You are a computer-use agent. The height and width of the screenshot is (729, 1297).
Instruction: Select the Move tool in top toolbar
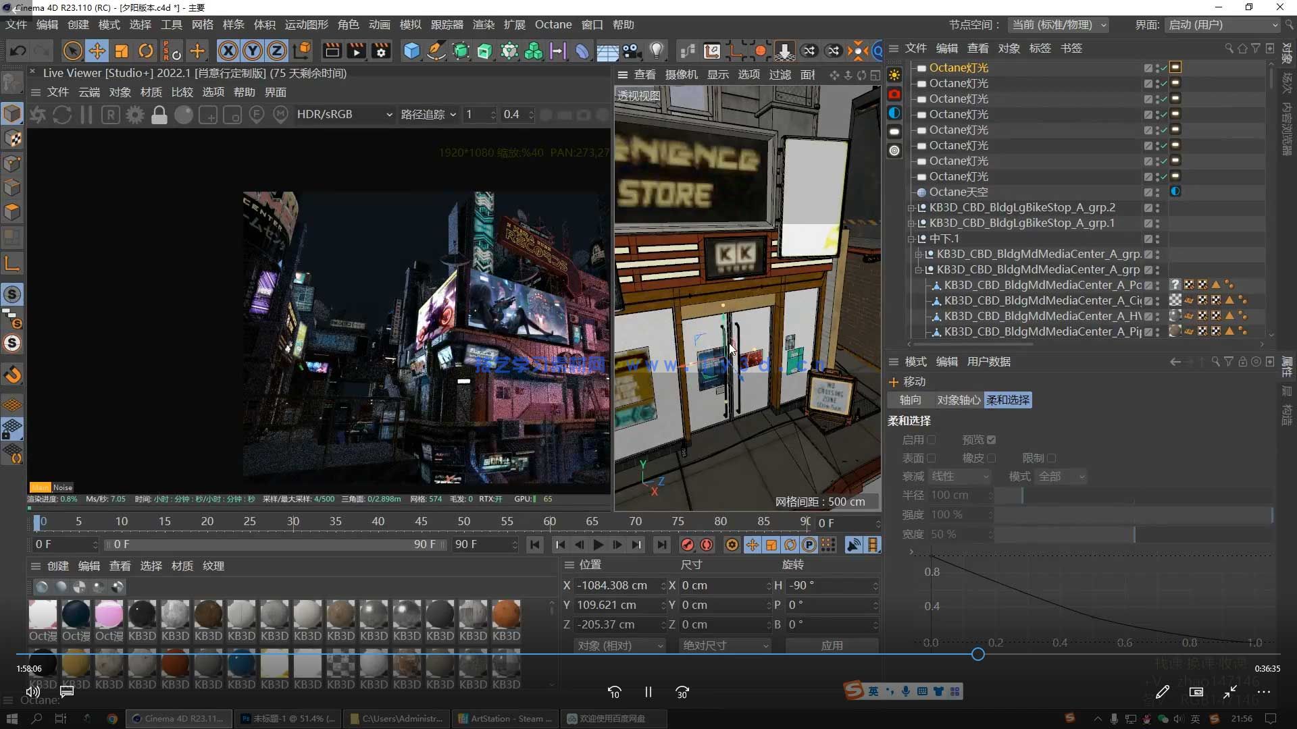pyautogui.click(x=97, y=51)
